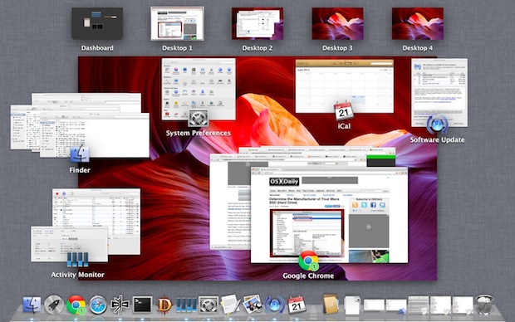Launch Launchpad rocket icon in Dock
This screenshot has width=515, height=322.
coord(54,305)
